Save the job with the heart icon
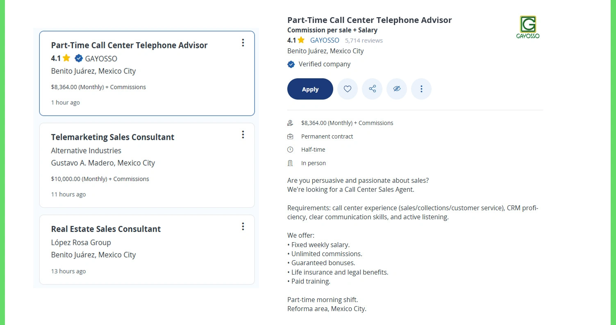 click(x=348, y=89)
